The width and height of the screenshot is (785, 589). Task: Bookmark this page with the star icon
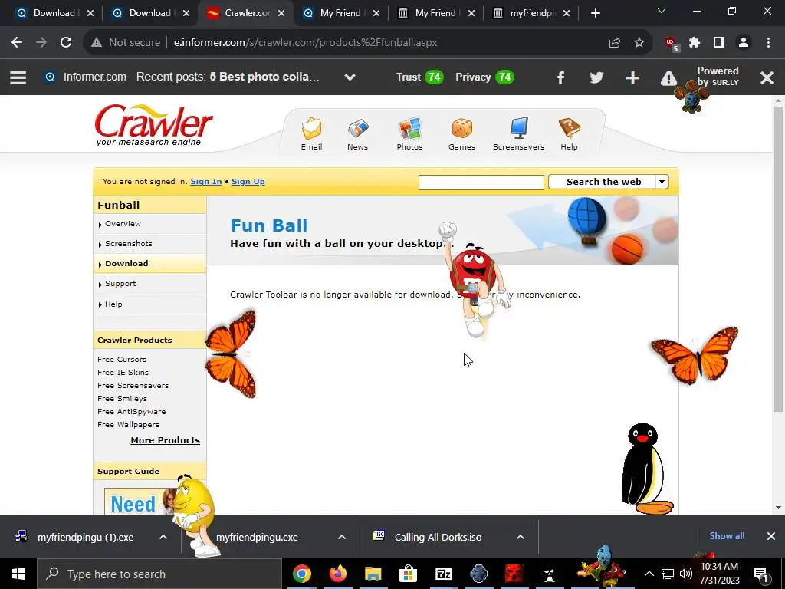(639, 43)
